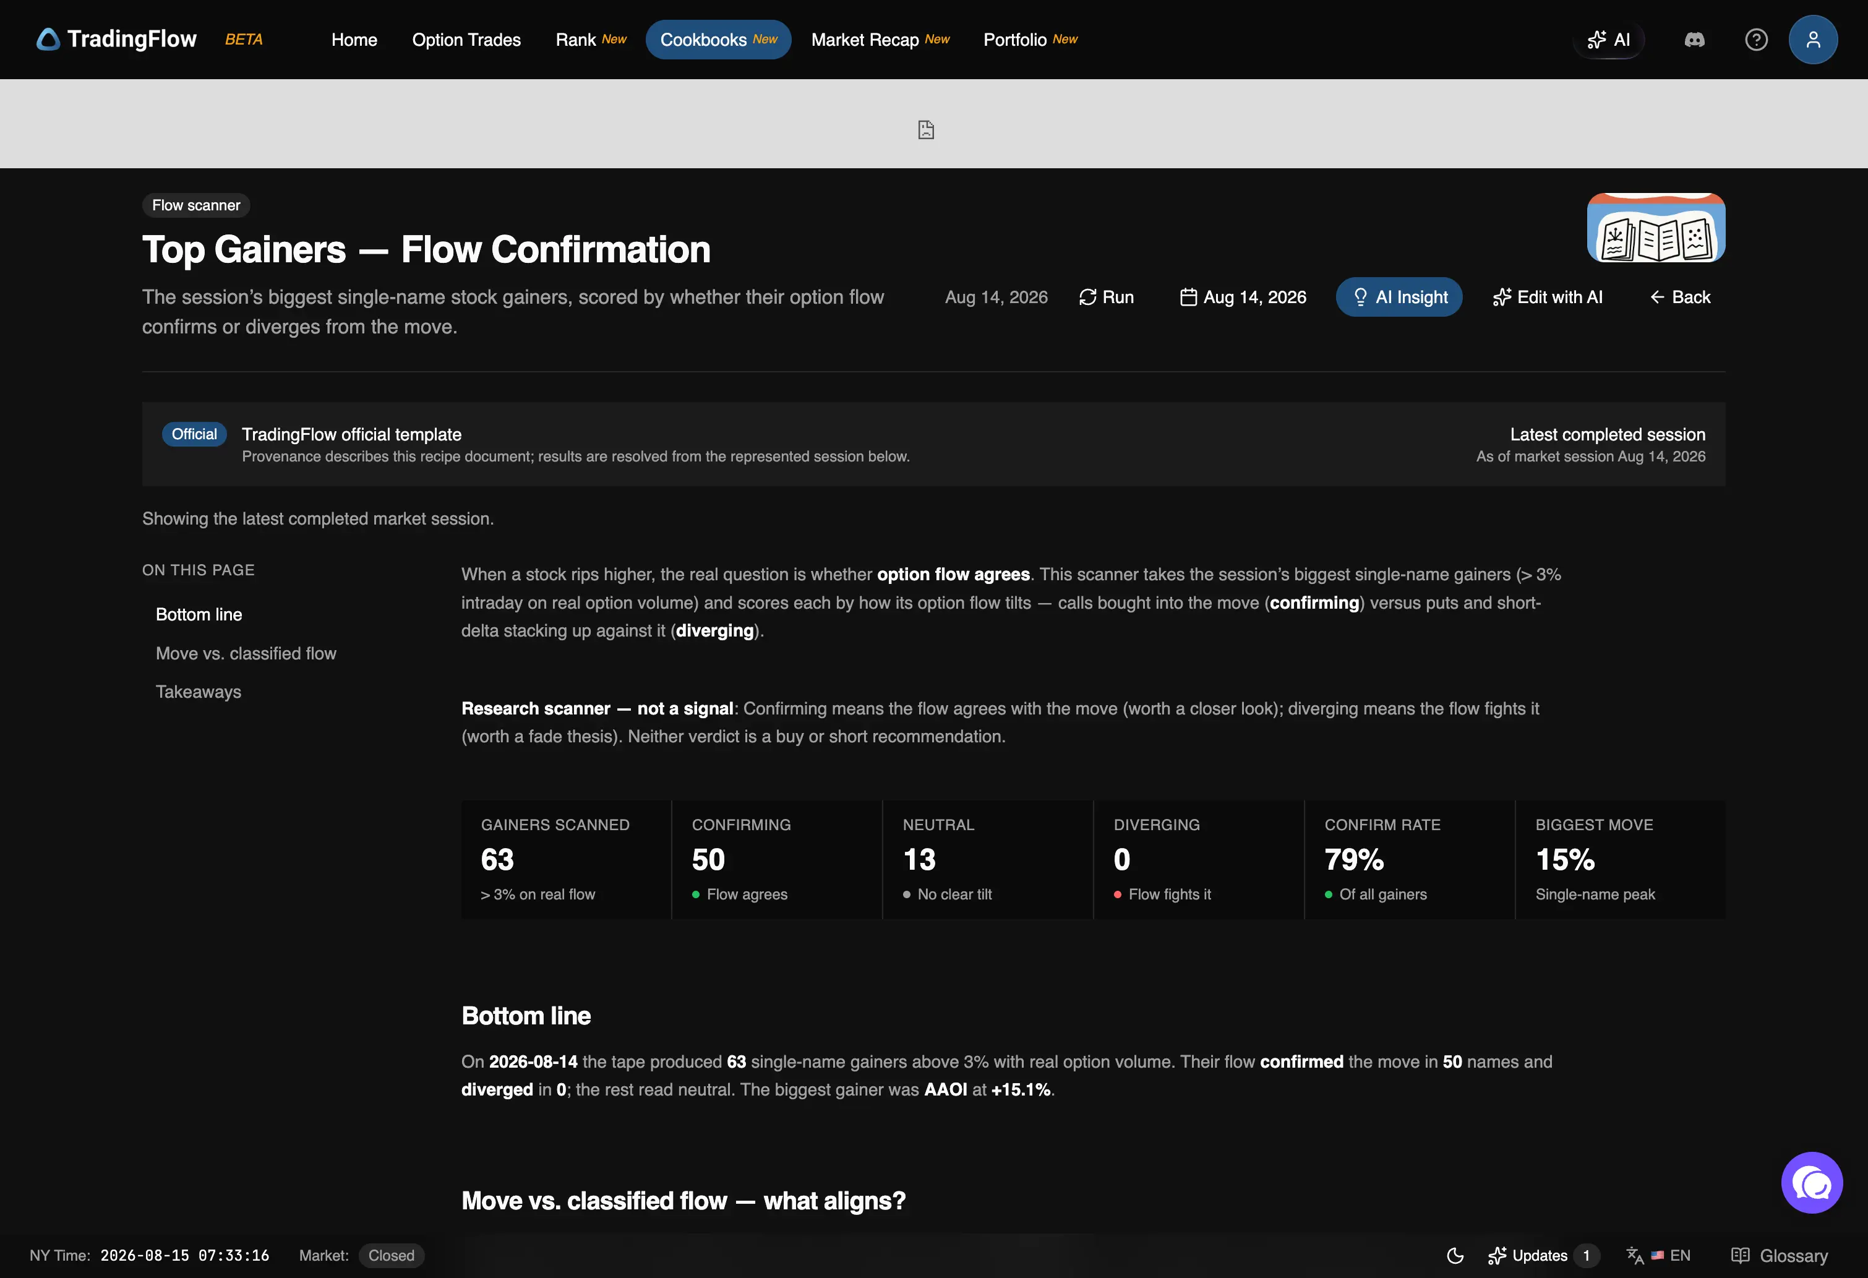This screenshot has height=1278, width=1868.
Task: Click 'TradingFlow official template' text
Action: pos(351,434)
